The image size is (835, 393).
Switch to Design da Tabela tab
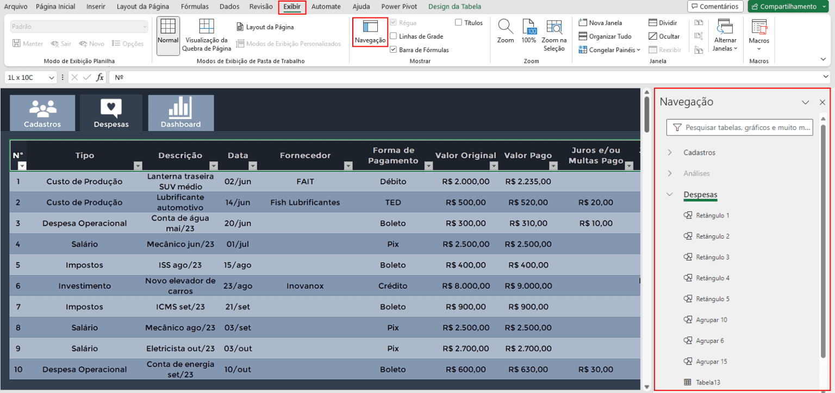click(x=454, y=7)
